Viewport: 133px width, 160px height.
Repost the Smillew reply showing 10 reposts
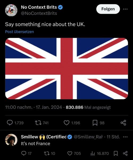[47, 153]
